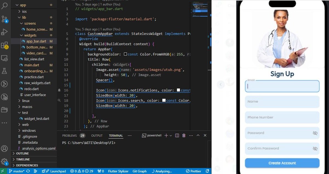329x174 pixels.
Task: Open widget_test.dart in the explorer
Action: [x=37, y=119]
